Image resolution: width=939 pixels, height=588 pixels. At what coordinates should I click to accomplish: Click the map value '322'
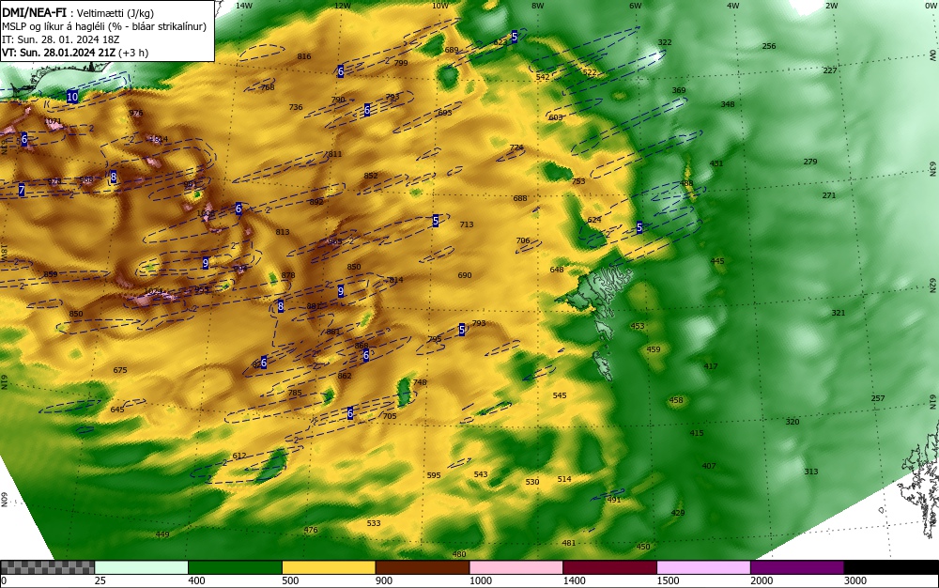tap(665, 42)
